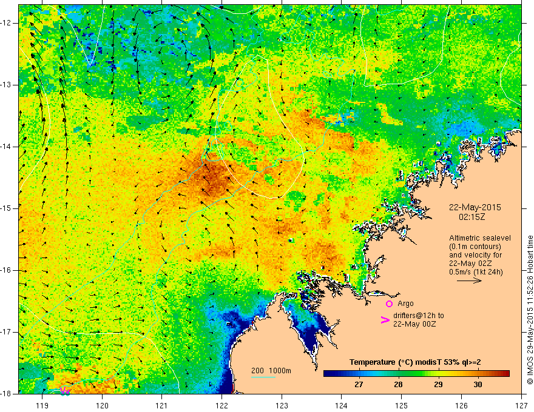Click the temperature color bar
The width and height of the screenshot is (534, 412).
point(416,373)
